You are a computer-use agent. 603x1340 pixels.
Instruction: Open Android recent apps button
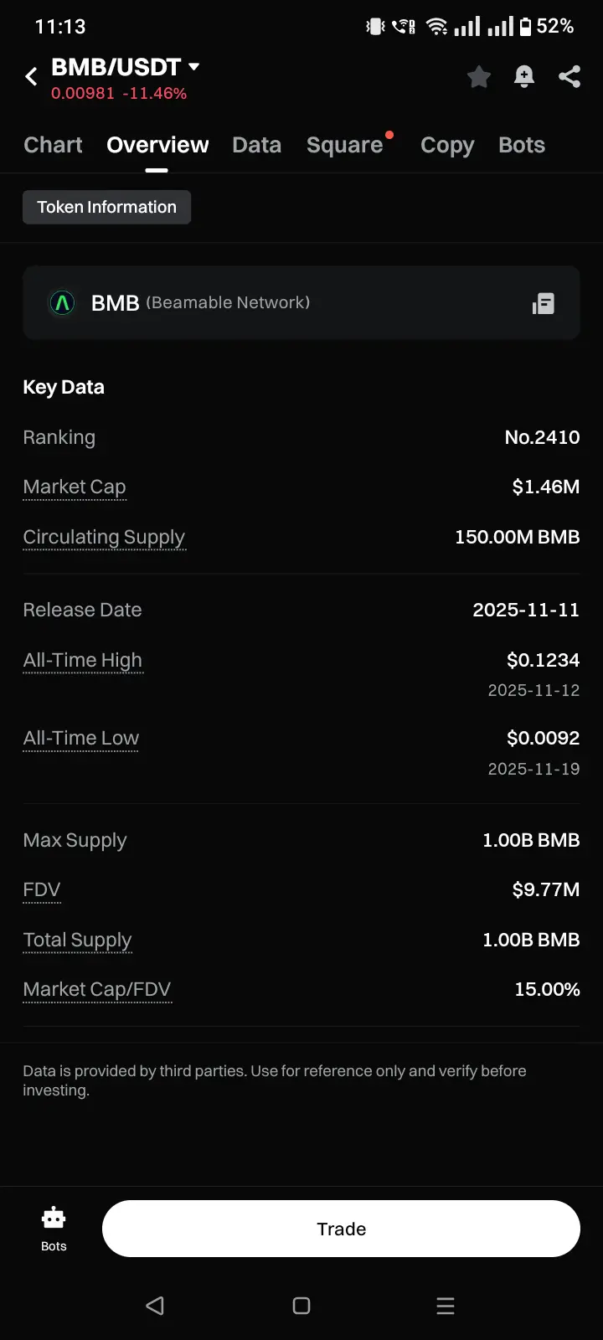(446, 1306)
